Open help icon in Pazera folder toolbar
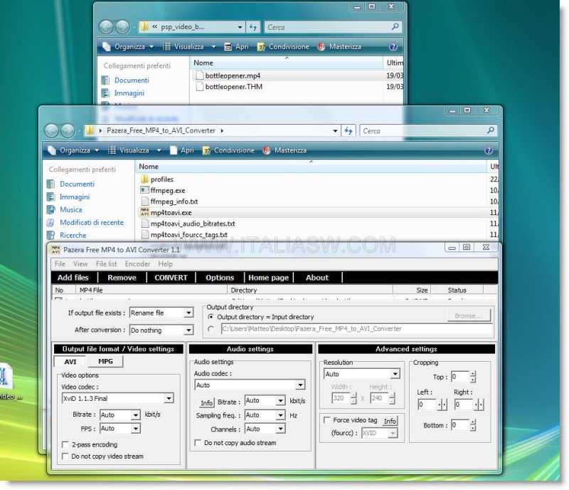569x490 pixels. pos(489,150)
